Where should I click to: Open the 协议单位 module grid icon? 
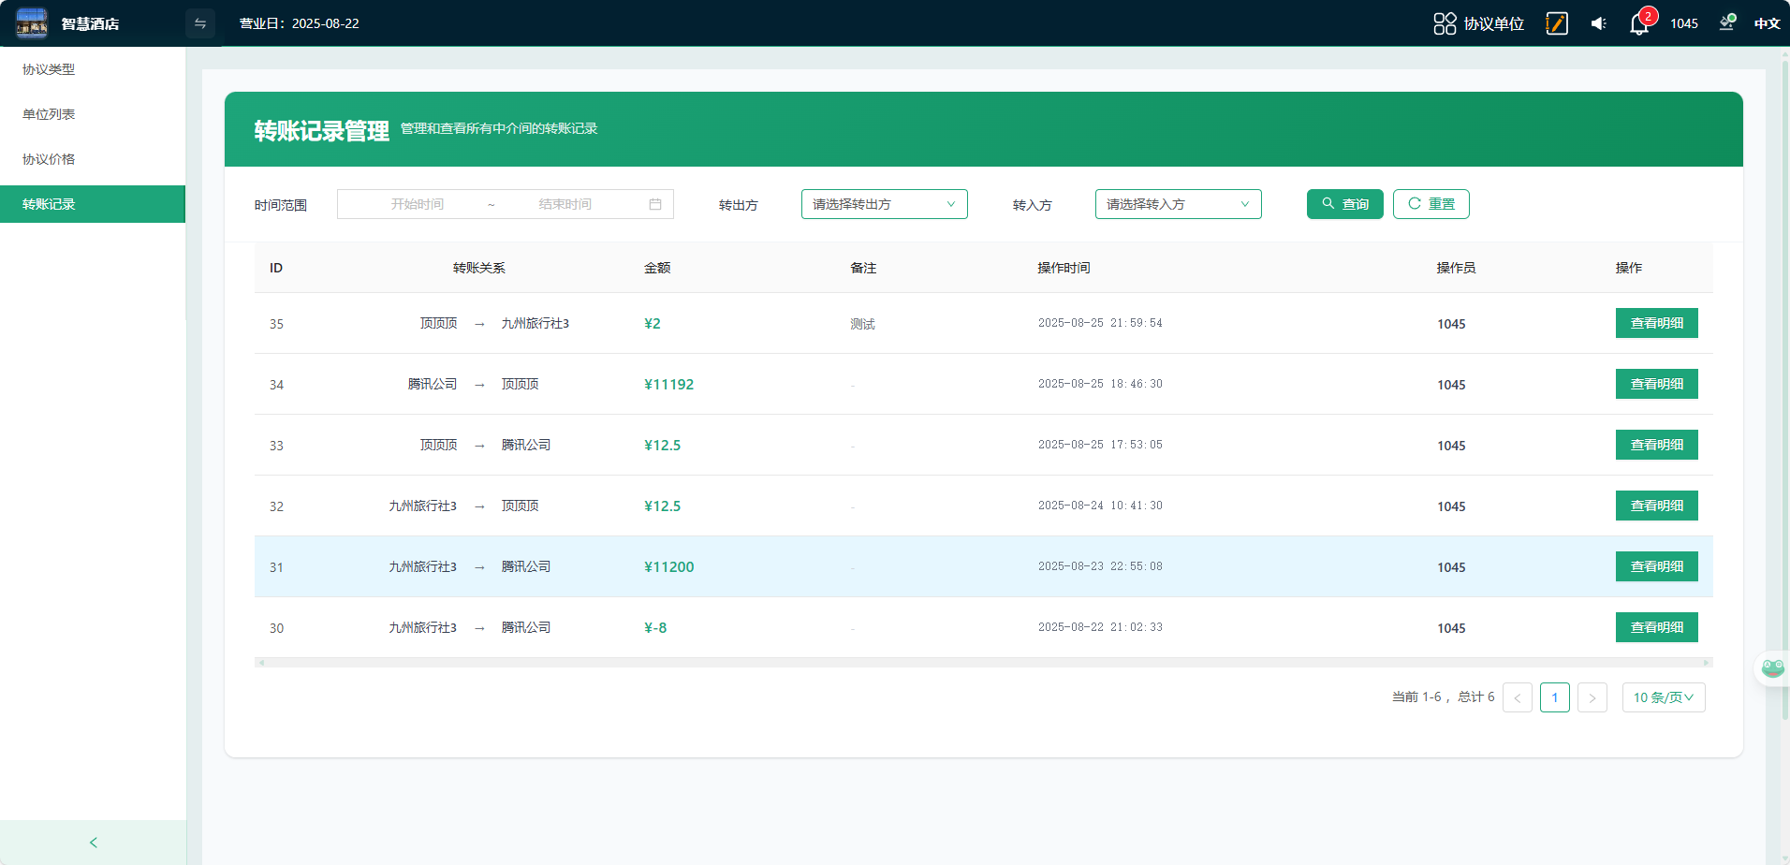[x=1445, y=23]
